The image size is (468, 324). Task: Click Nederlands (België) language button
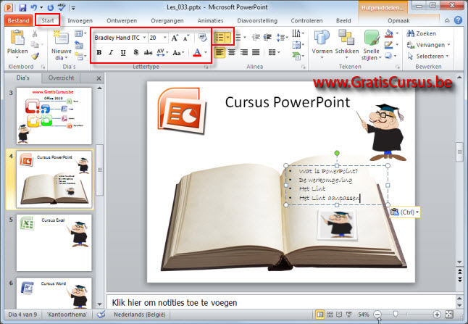pos(139,314)
